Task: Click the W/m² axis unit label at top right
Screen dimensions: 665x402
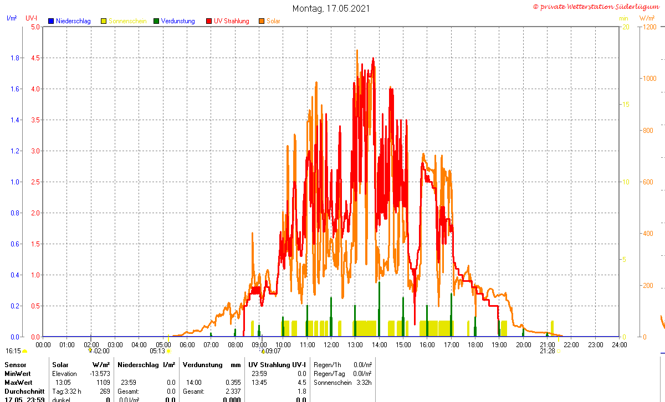Action: click(x=647, y=18)
